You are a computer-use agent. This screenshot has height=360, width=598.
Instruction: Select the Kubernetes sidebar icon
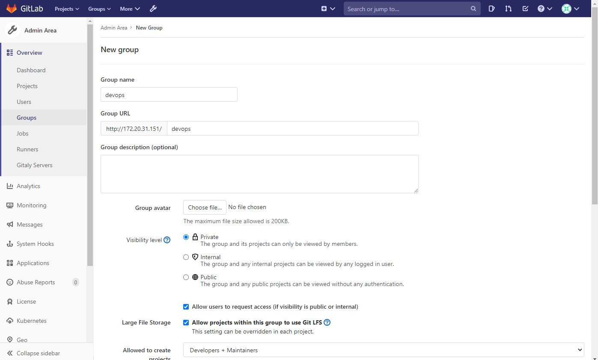coord(9,320)
